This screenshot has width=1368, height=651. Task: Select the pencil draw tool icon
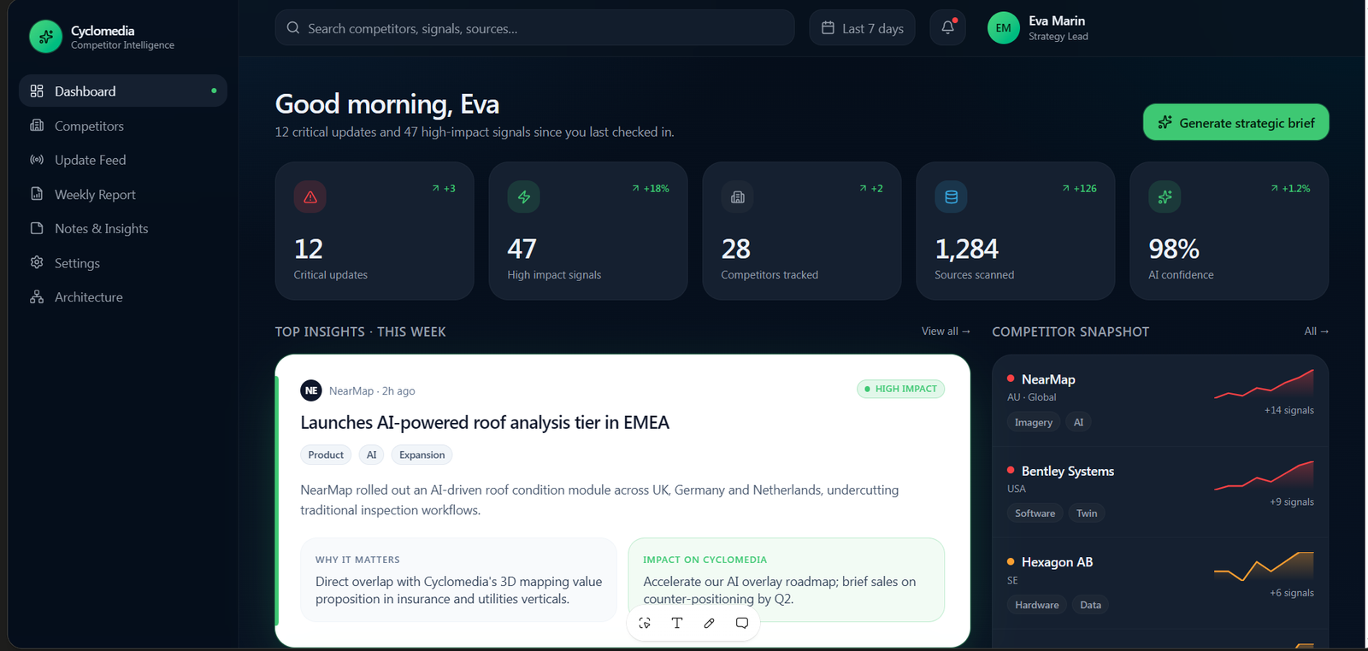tap(710, 623)
